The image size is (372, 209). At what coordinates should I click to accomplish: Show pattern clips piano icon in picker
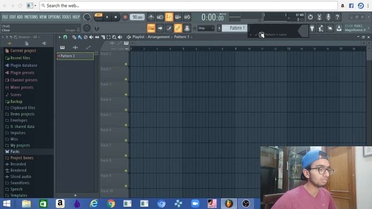(62, 48)
